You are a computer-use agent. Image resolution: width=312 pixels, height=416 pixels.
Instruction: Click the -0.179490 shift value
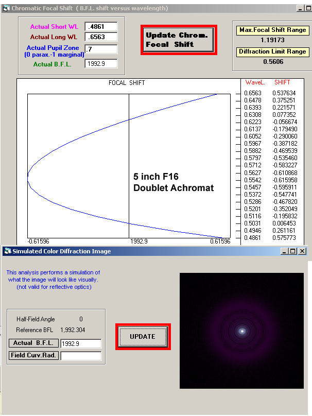(285, 129)
